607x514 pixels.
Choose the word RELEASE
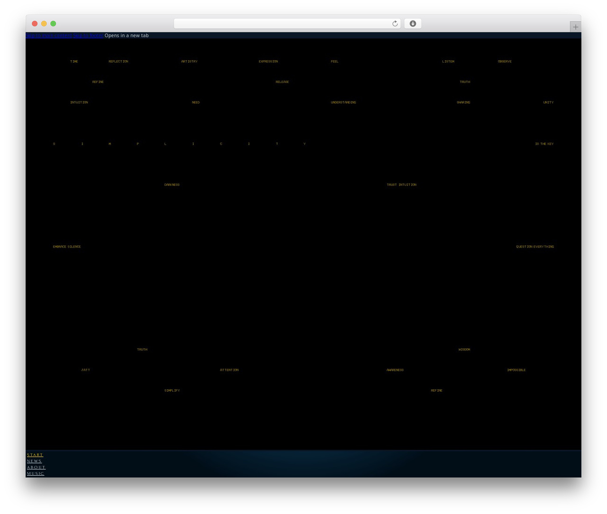(282, 82)
